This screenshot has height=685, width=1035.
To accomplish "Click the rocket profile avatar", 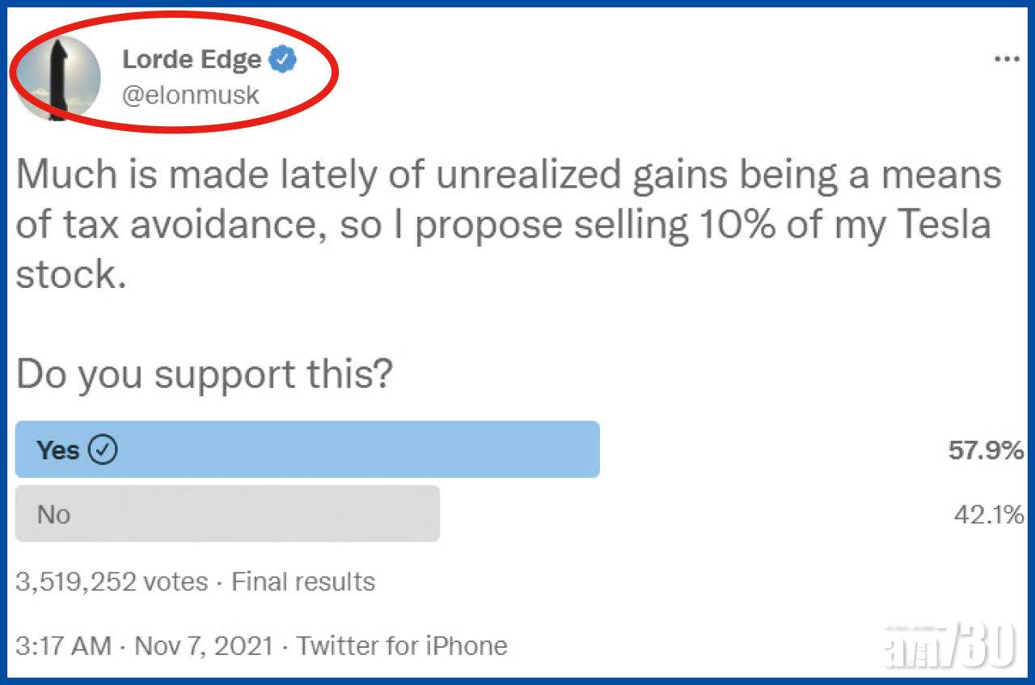I will tap(57, 78).
